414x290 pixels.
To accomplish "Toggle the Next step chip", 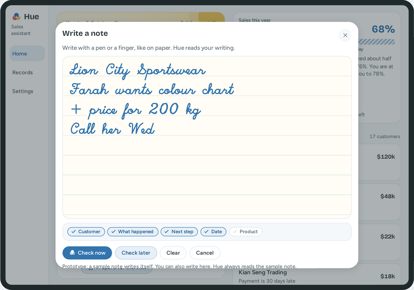I will click(179, 232).
